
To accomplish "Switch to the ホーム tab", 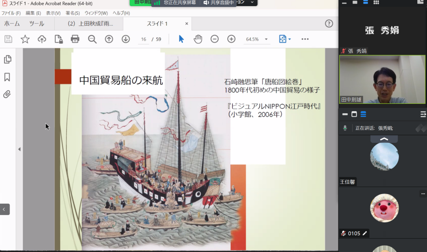I will pos(12,24).
